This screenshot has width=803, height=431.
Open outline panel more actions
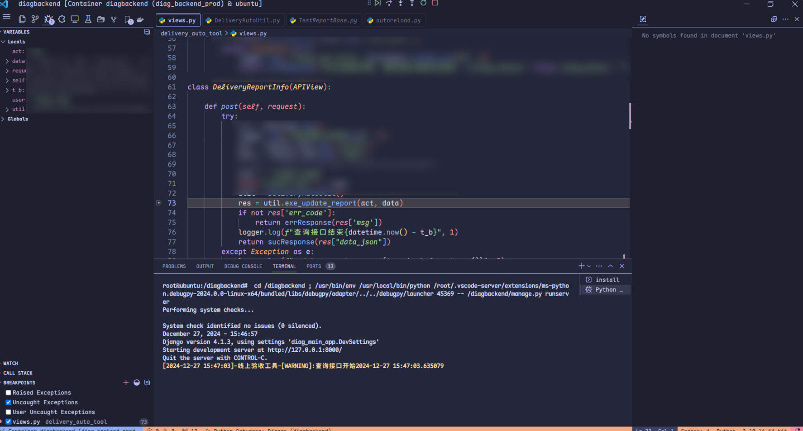click(785, 19)
